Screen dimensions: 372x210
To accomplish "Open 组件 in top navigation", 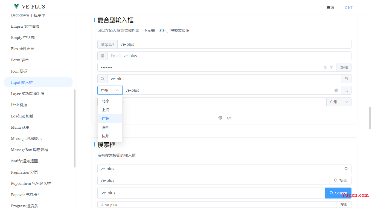I will tap(349, 7).
